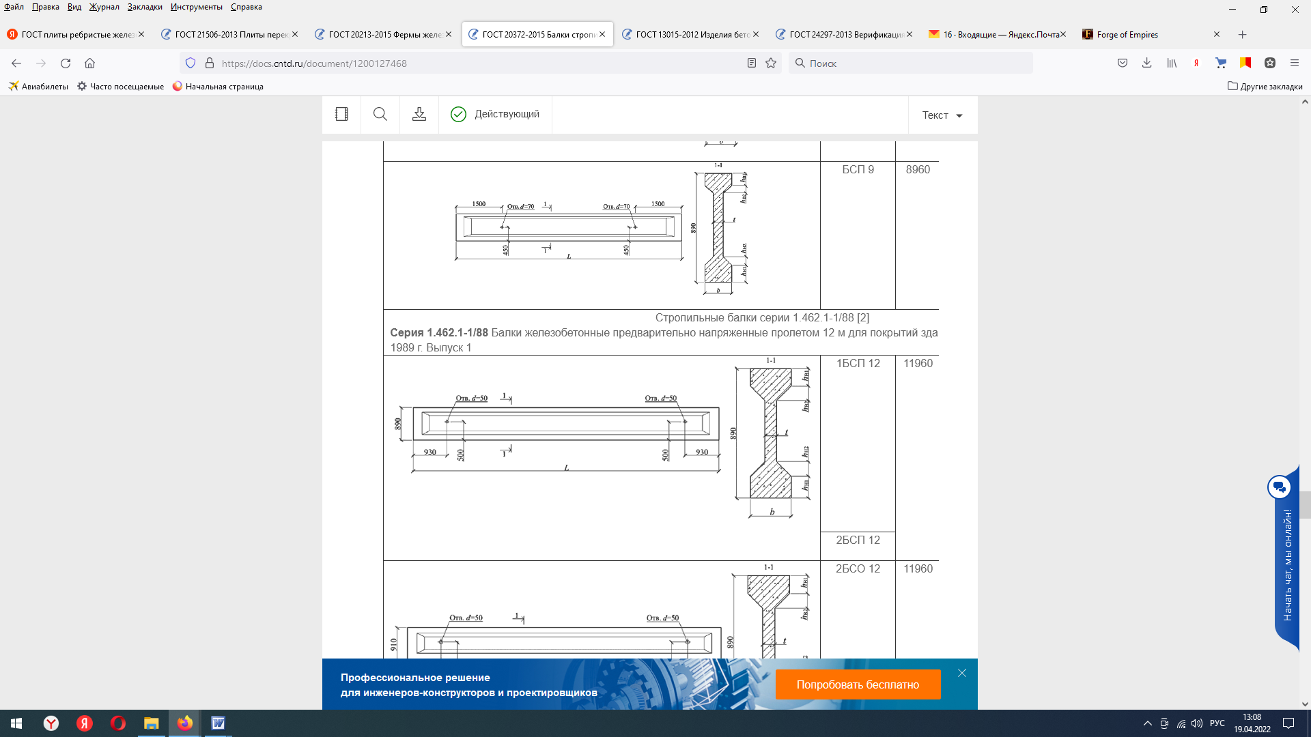Open Часто посещаемые bookmark folder

point(120,87)
